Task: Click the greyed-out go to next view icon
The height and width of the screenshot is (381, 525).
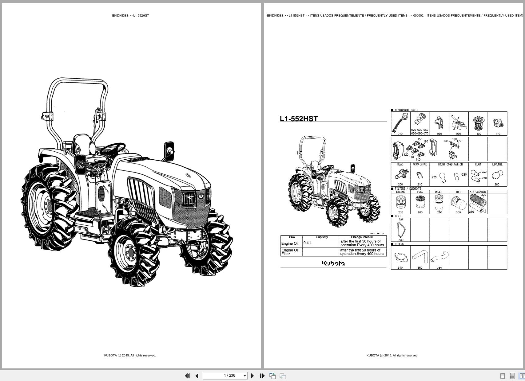Action: click(x=283, y=376)
